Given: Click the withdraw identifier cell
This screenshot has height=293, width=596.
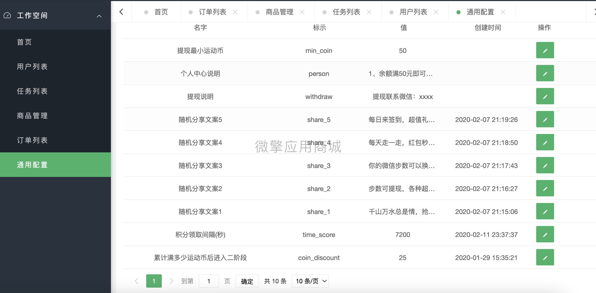Looking at the screenshot, I should [x=319, y=97].
